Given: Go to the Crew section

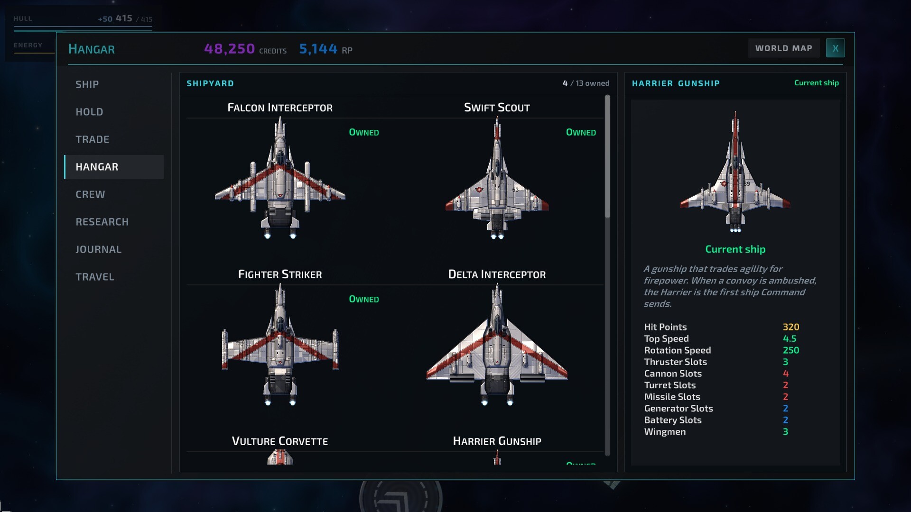Looking at the screenshot, I should (x=114, y=194).
